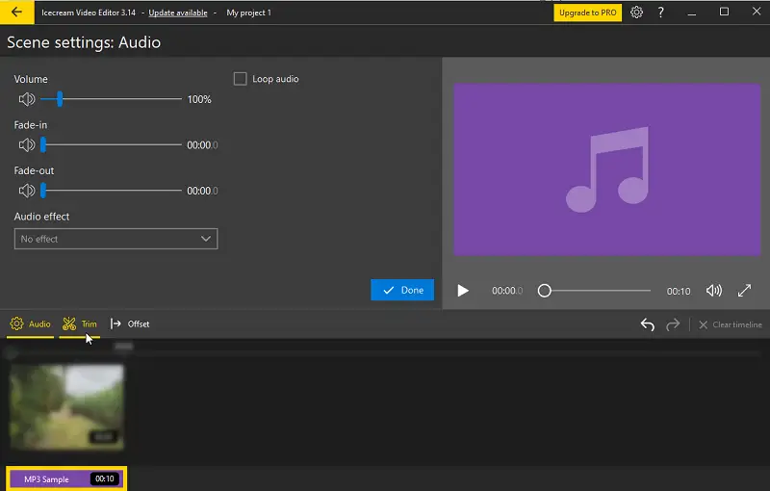The image size is (770, 491).
Task: Open help with the question mark icon
Action: pos(661,13)
